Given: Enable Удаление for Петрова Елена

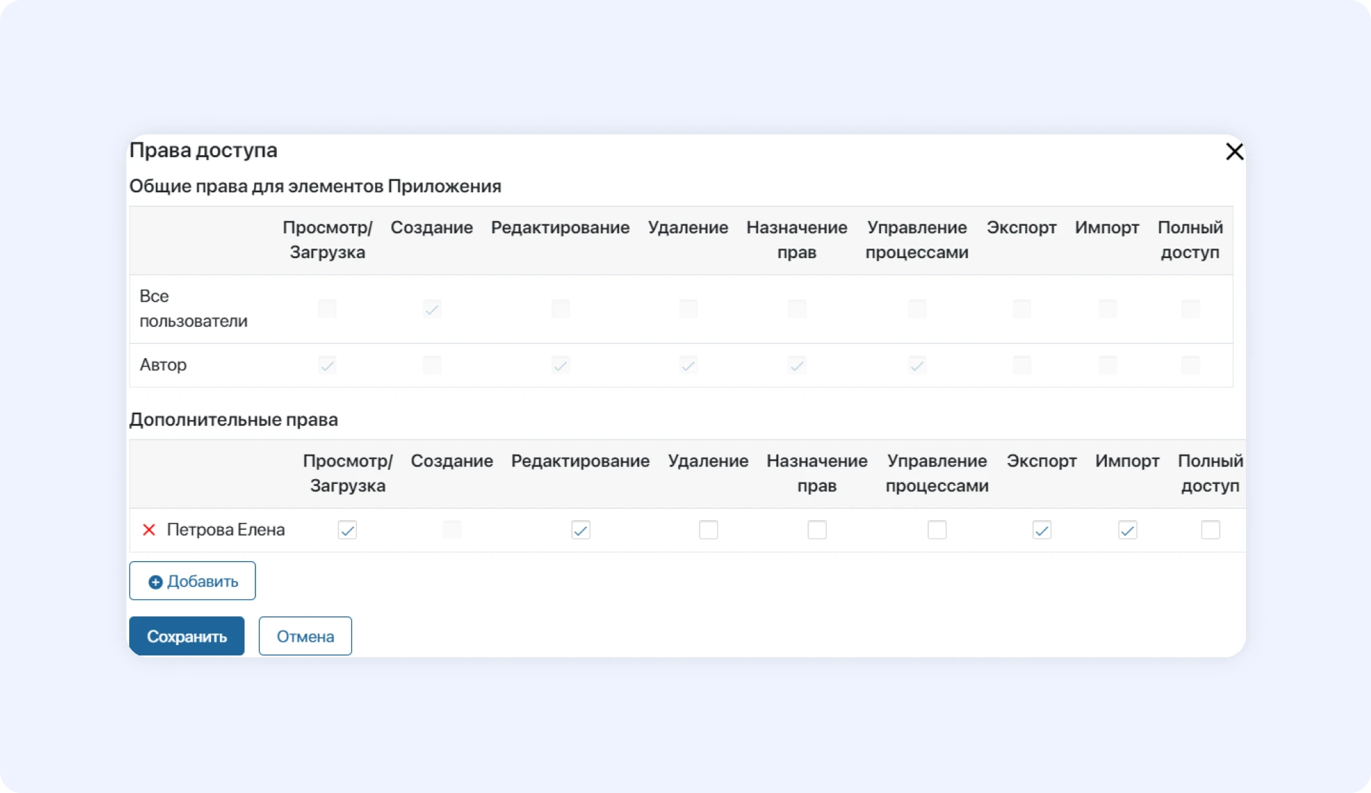Looking at the screenshot, I should pyautogui.click(x=708, y=530).
